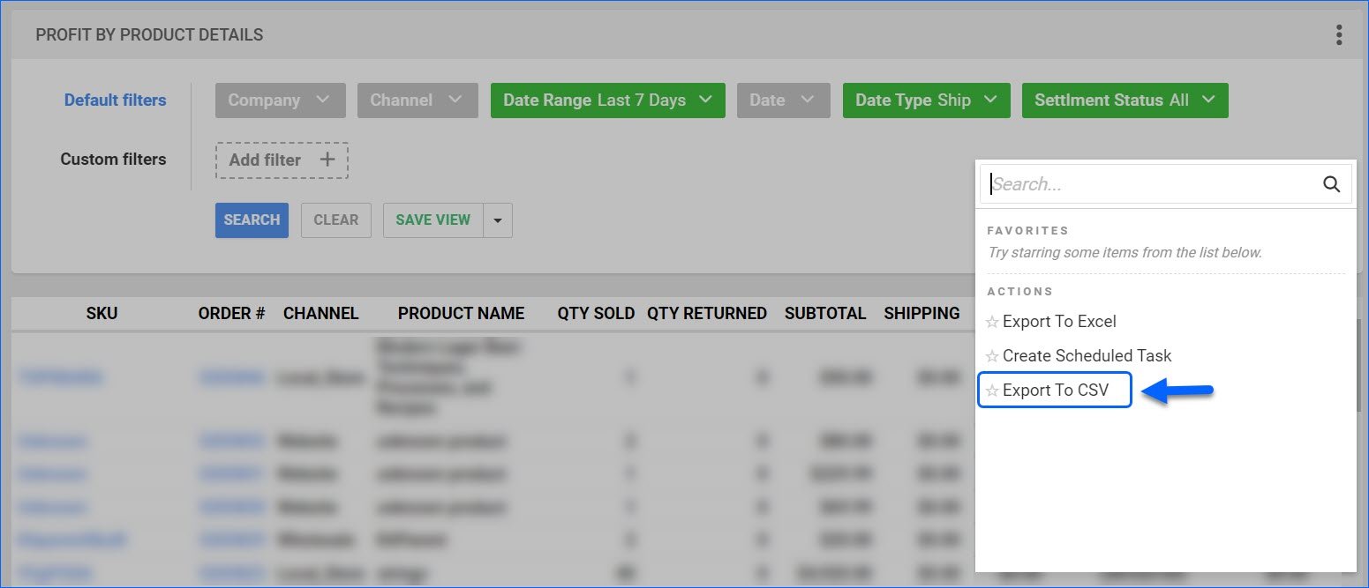The image size is (1369, 588).
Task: Expand the SAVE VIEW options arrow
Action: [497, 220]
